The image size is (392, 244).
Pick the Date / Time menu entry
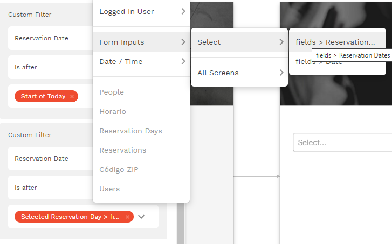pos(141,61)
